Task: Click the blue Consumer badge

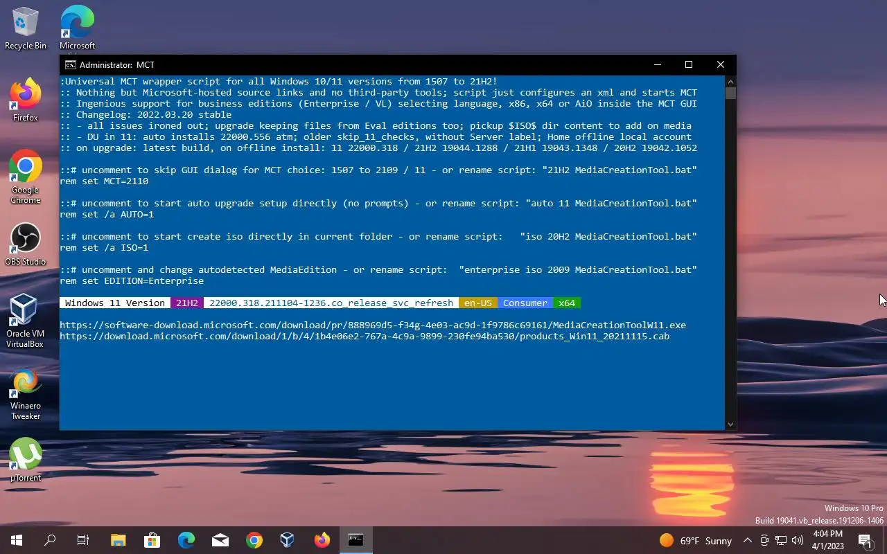Action: click(525, 303)
